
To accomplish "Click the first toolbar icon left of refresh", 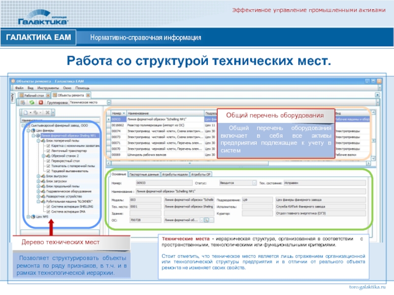I will [x=23, y=102].
